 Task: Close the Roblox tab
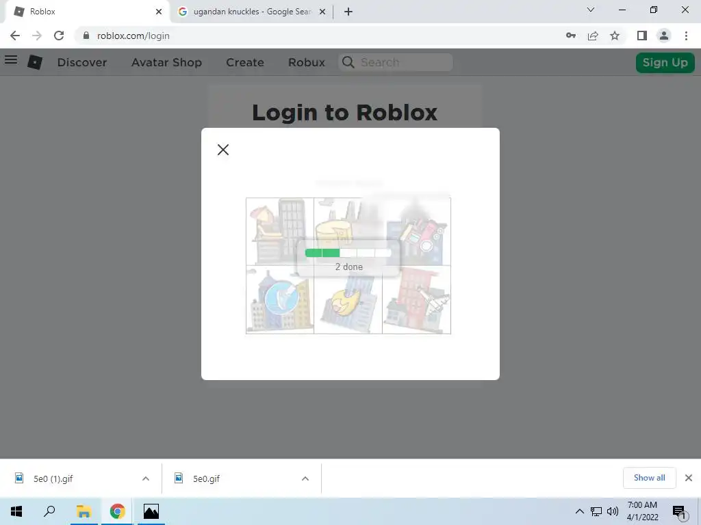coord(159,12)
